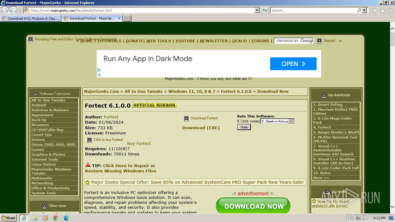Open the Home icon in toolbar
395x222 pixels.
(x=375, y=11)
